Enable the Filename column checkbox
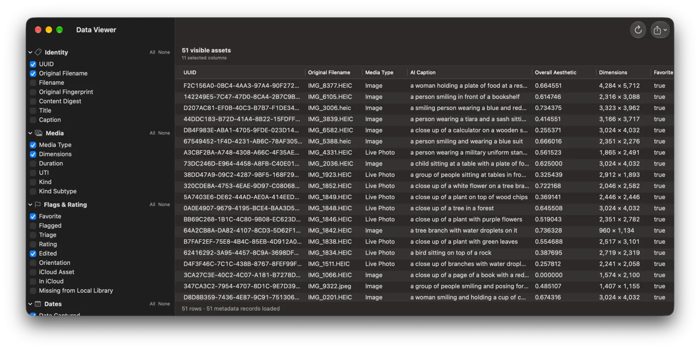The width and height of the screenshot is (700, 350). click(33, 83)
